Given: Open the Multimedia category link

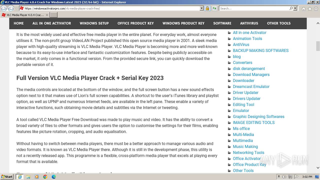Looking at the screenshot, I should (x=243, y=140).
